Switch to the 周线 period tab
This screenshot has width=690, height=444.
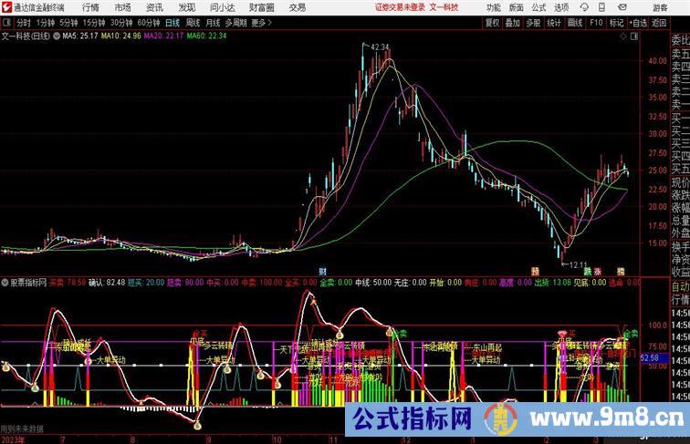193,23
